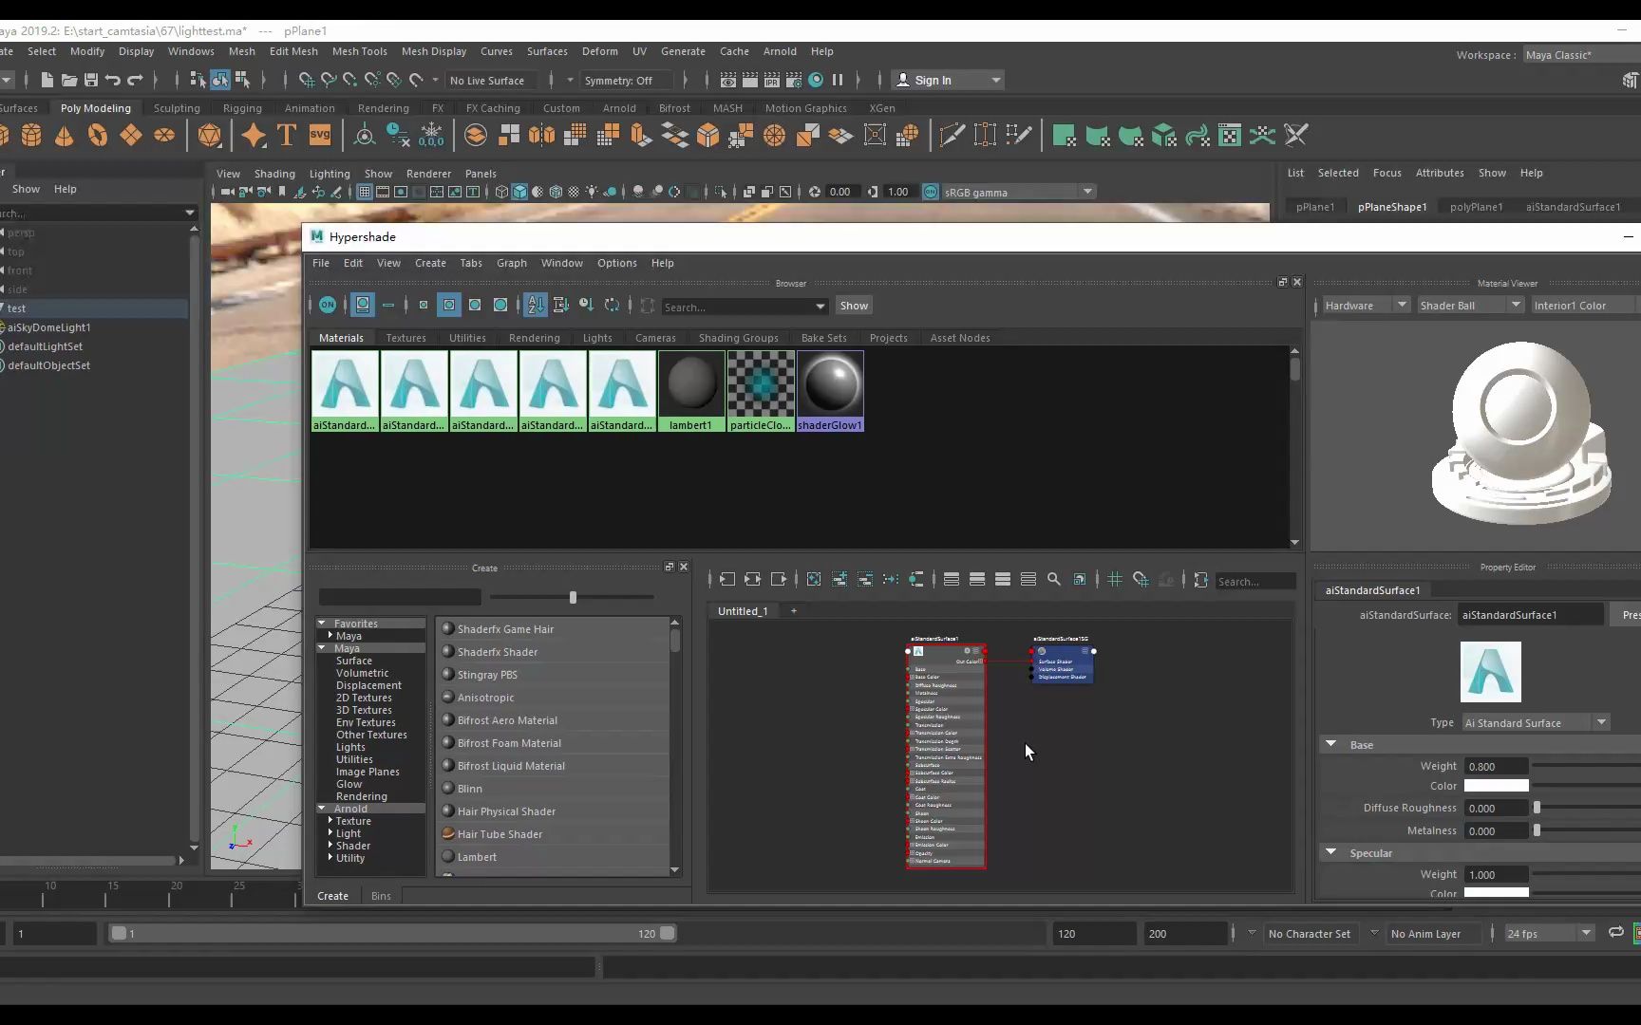Click the pause viewport icon
Viewport: 1641px width, 1025px height.
coord(838,81)
